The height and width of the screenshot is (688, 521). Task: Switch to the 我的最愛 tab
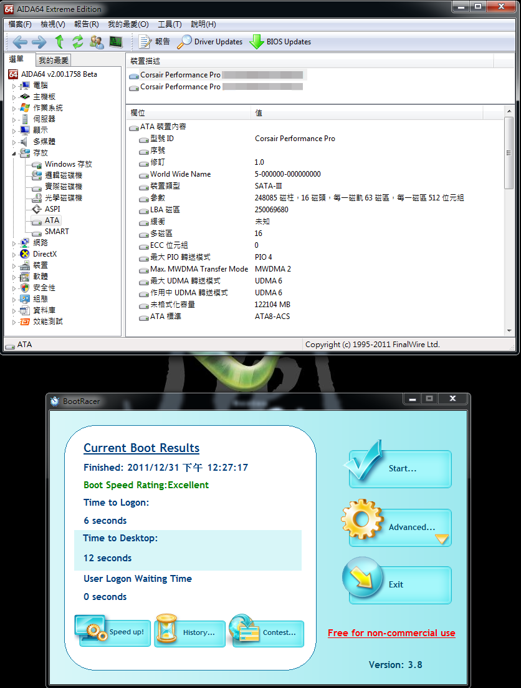[x=54, y=60]
